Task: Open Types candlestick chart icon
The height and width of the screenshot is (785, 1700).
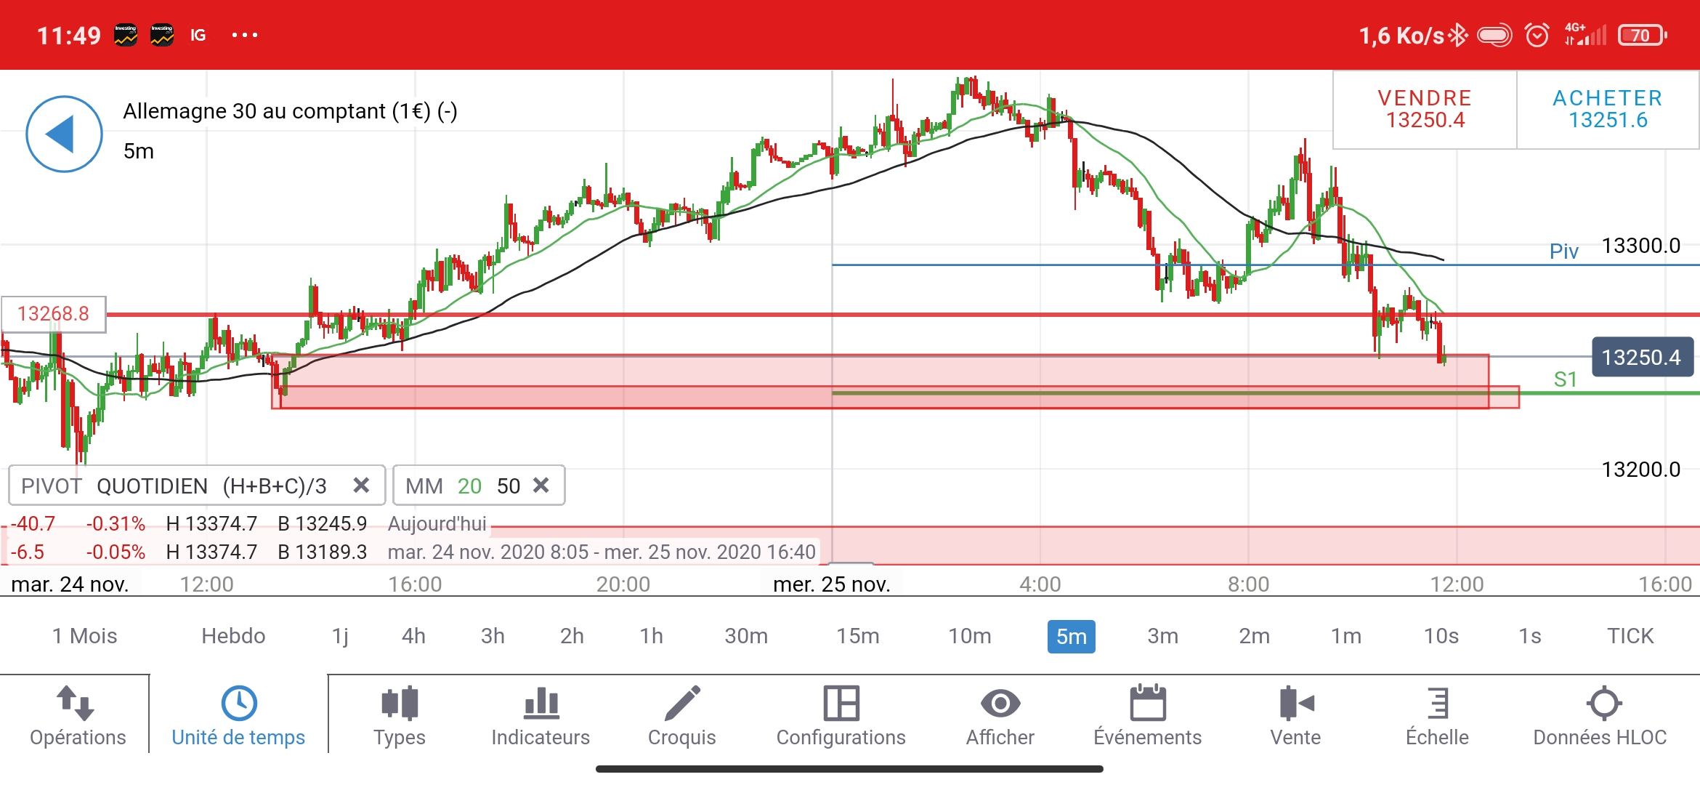Action: pyautogui.click(x=399, y=704)
